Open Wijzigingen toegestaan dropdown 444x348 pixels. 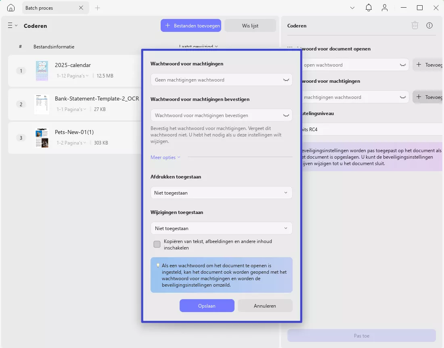(x=222, y=228)
